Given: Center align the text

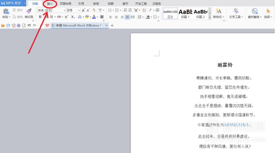Looking at the screenshot, I should click(116, 17).
